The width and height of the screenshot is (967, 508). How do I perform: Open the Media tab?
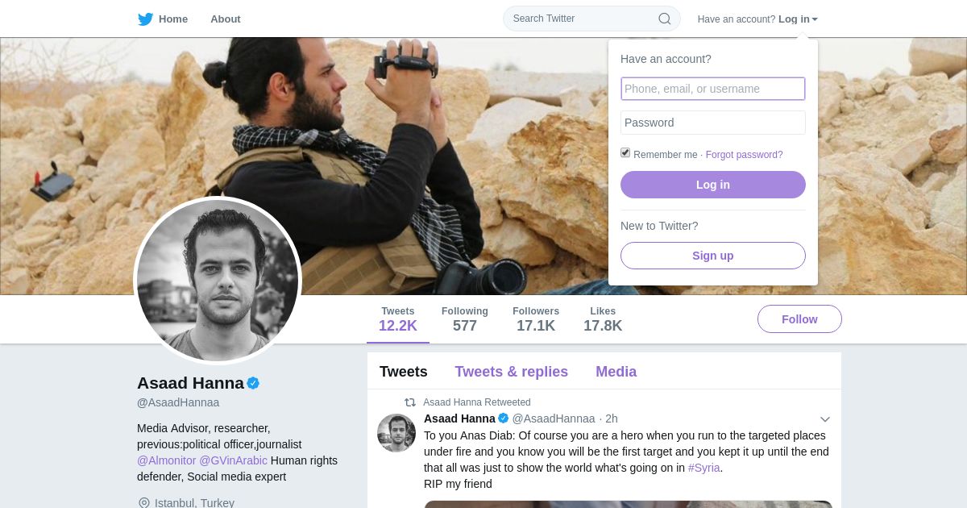click(x=616, y=372)
